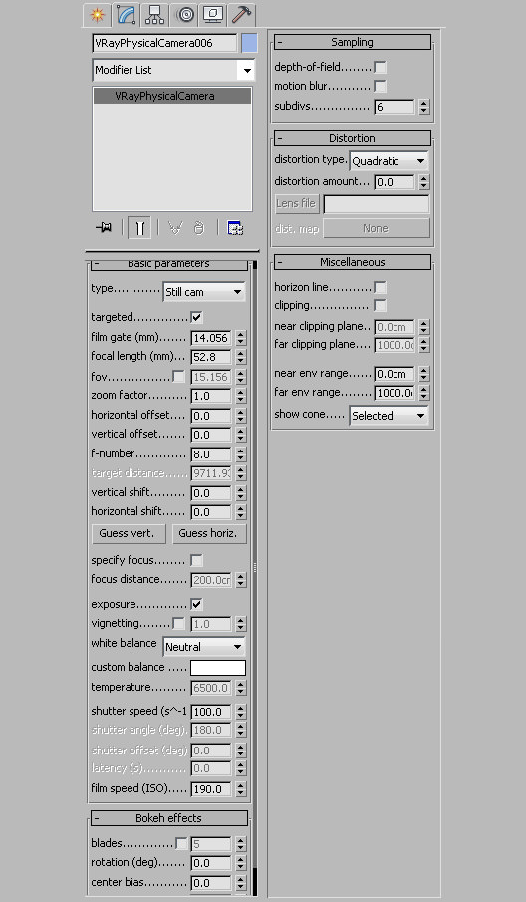
Task: Open the Create panel tab
Action: [97, 15]
